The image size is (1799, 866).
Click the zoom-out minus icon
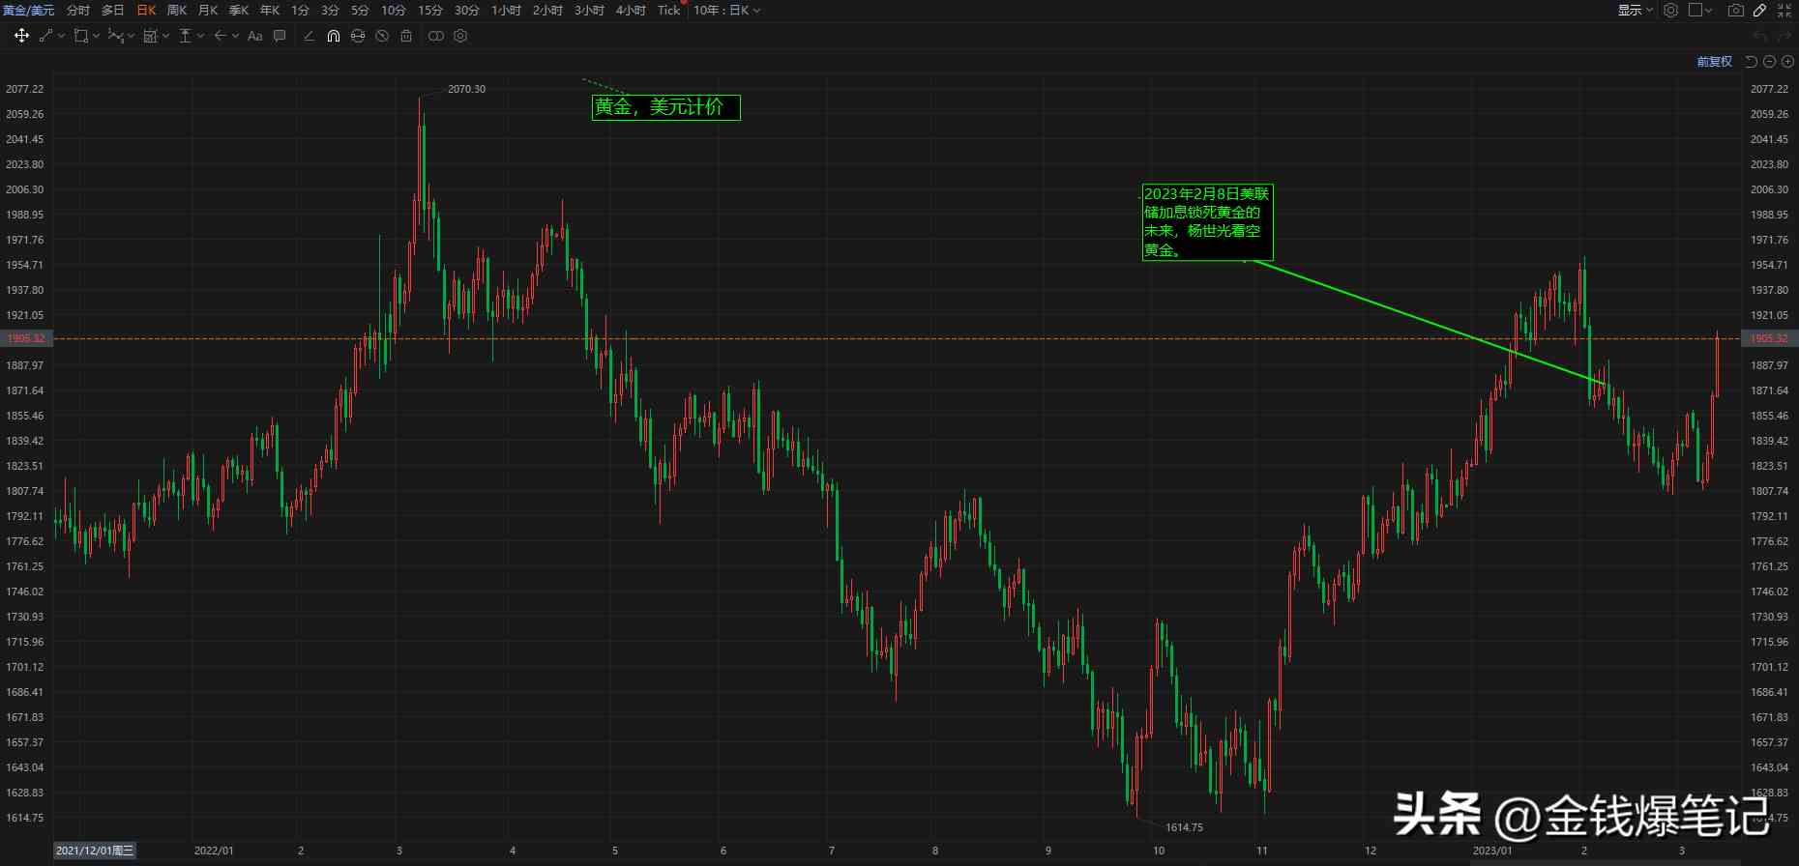tap(1769, 62)
